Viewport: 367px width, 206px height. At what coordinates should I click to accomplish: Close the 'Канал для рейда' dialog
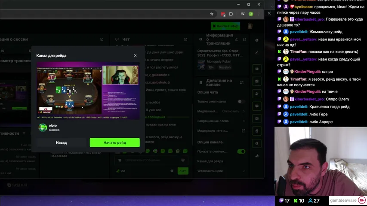135,56
